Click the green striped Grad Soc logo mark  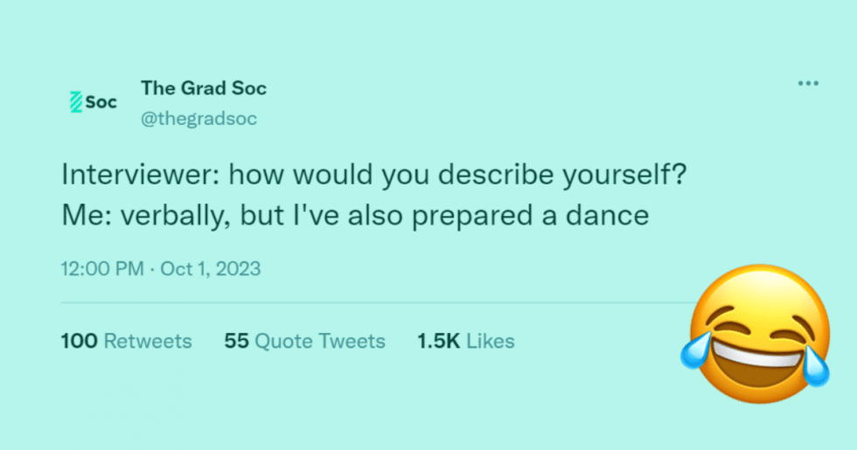pyautogui.click(x=75, y=102)
